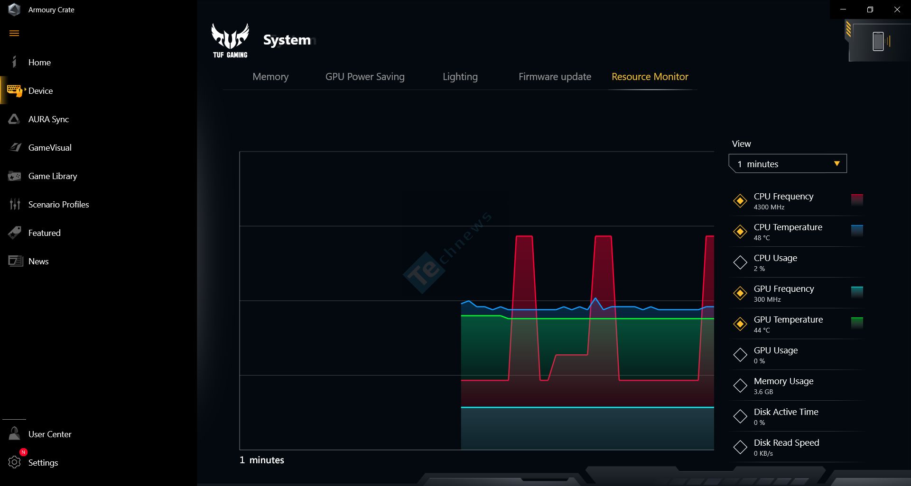Click the Scenario Profiles sliders icon
Image resolution: width=911 pixels, height=486 pixels.
pos(15,204)
